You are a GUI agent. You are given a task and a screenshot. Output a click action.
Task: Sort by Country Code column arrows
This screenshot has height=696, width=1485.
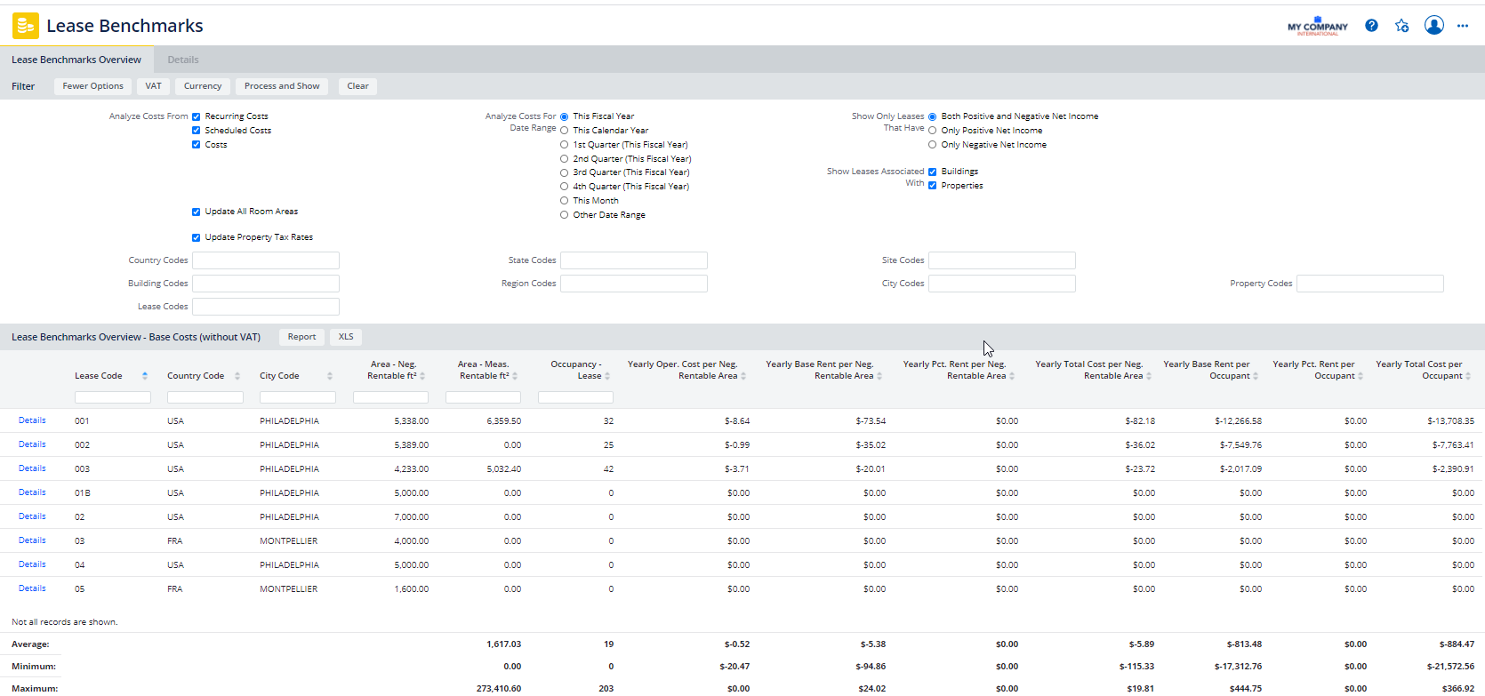(237, 376)
